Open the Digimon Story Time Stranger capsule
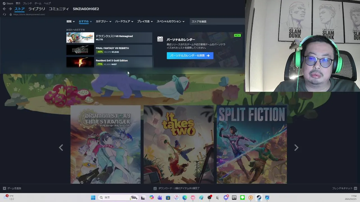The width and height of the screenshot is (360, 202). [x=105, y=144]
